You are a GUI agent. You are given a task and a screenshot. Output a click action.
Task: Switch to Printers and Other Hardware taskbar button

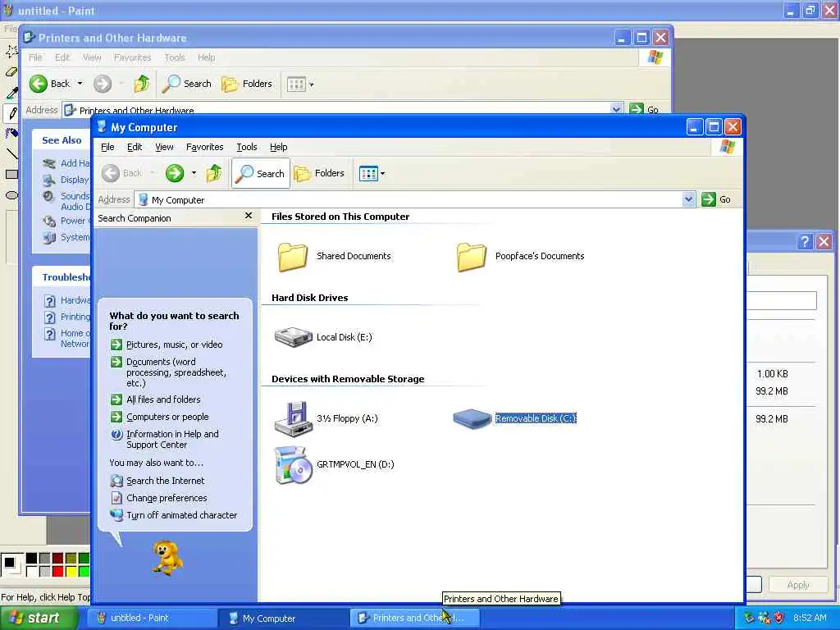pyautogui.click(x=413, y=619)
